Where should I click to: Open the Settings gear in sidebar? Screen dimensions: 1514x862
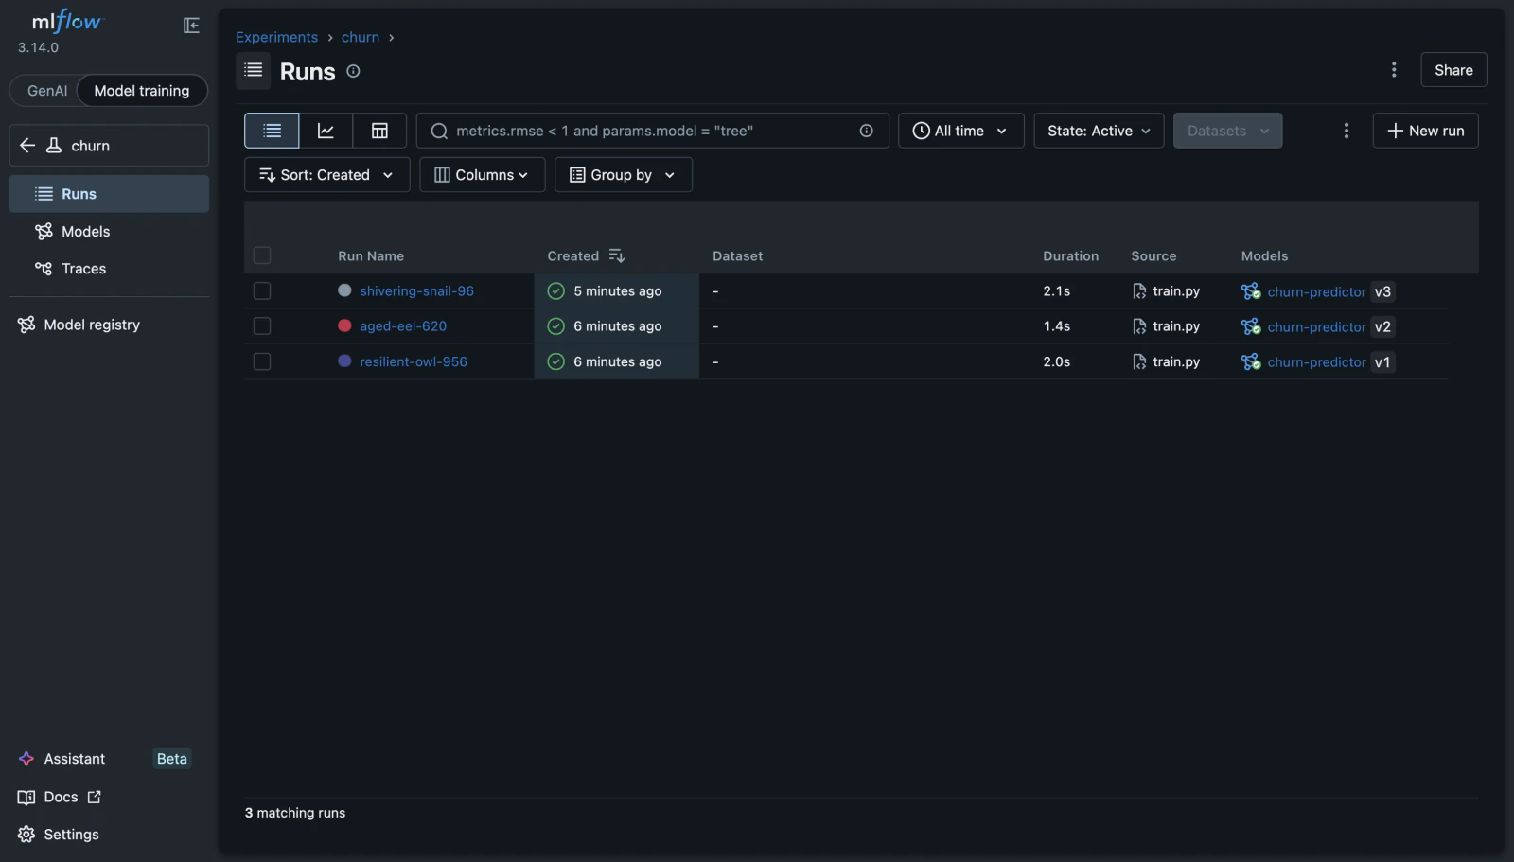(26, 835)
